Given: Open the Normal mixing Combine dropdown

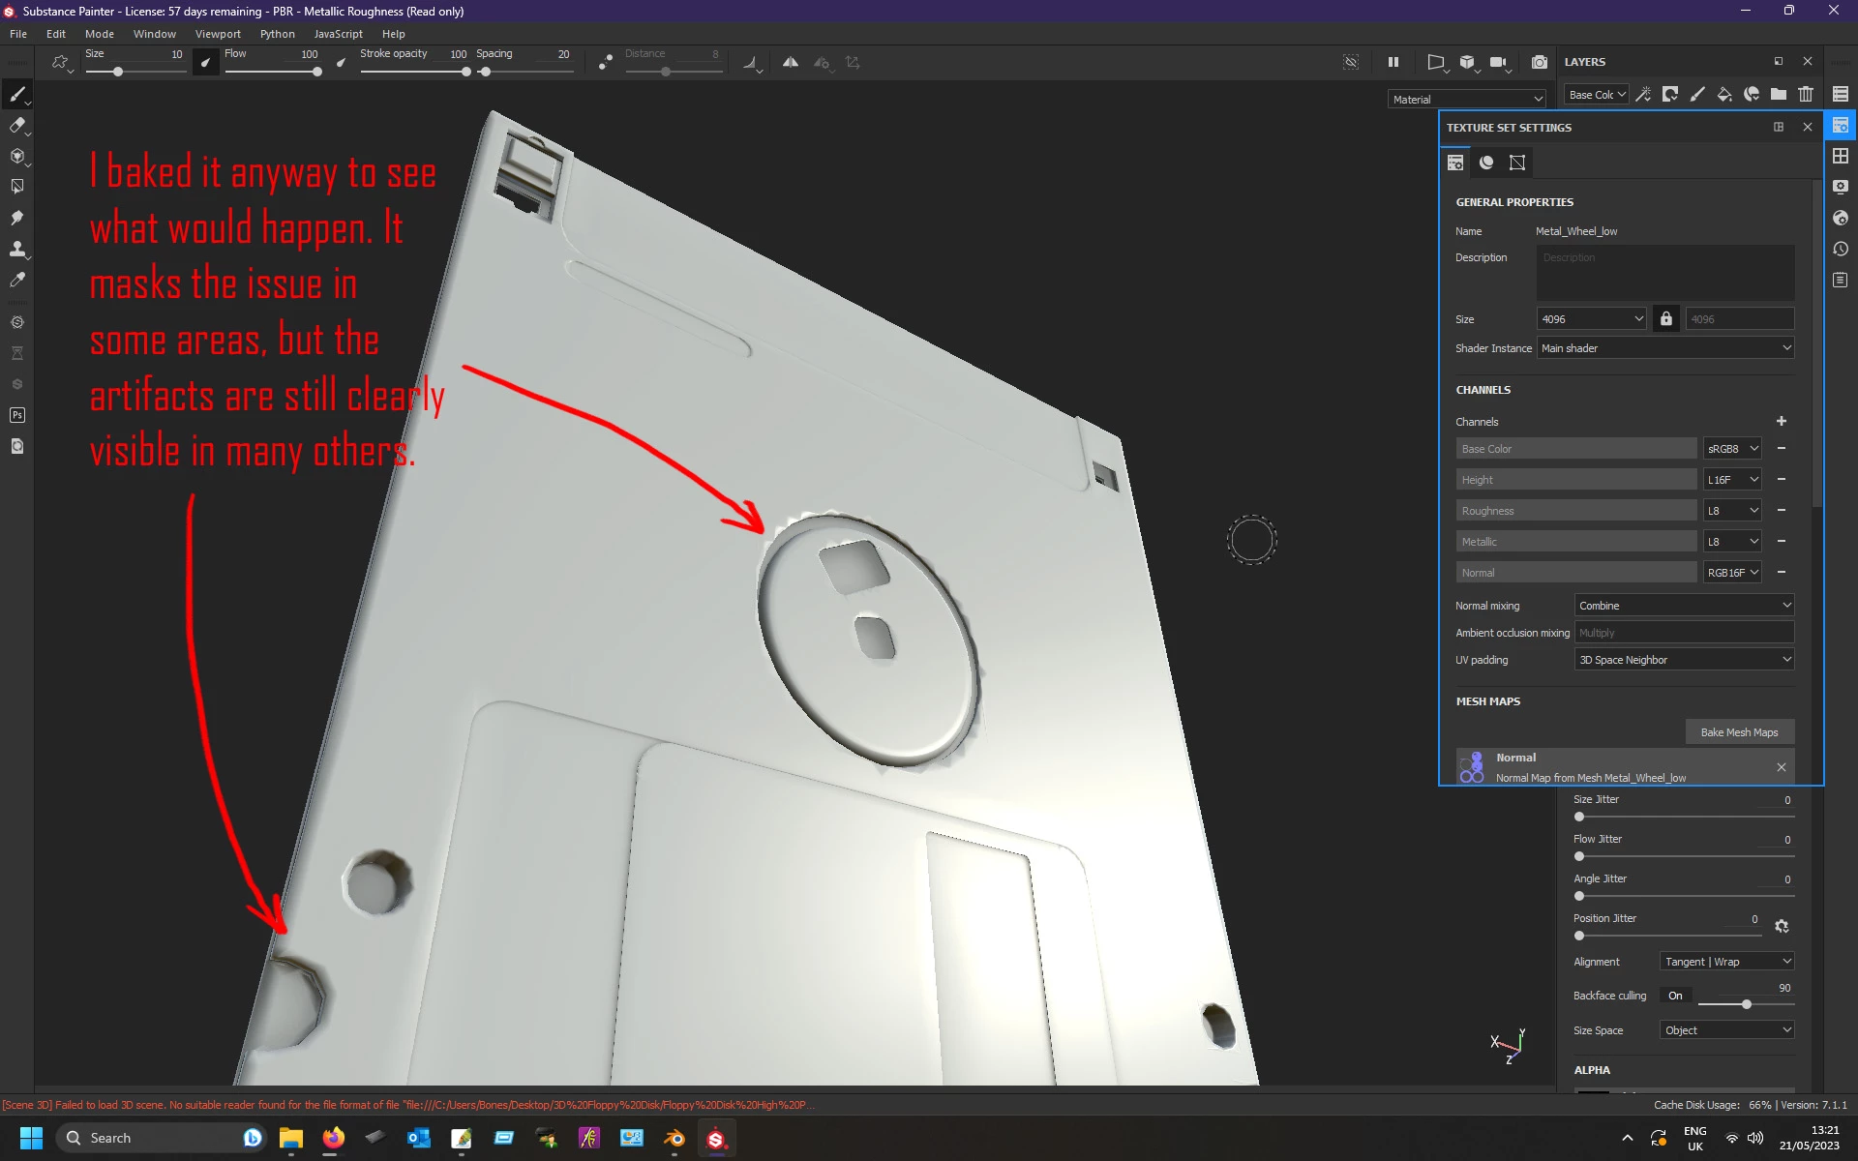Looking at the screenshot, I should pos(1684,606).
